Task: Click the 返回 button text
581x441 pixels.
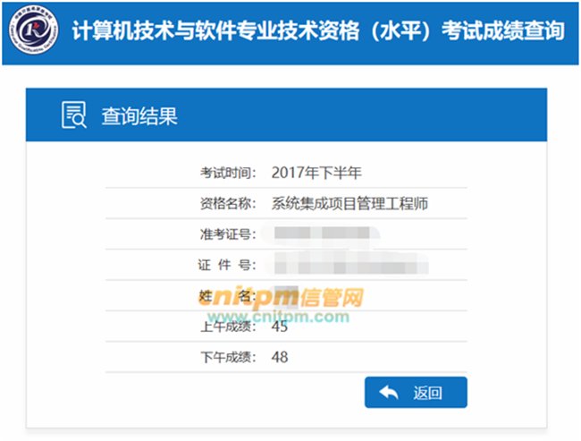Action: [427, 393]
